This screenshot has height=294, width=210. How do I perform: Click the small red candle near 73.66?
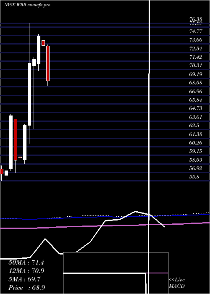[43, 43]
